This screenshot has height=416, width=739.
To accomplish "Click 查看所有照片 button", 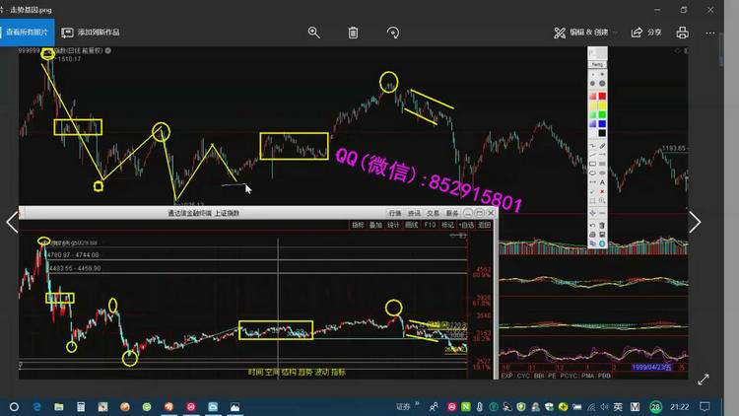I will (28, 32).
